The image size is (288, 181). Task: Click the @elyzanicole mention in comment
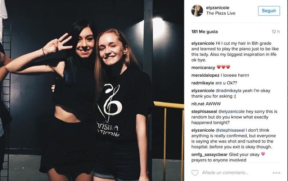(x=231, y=112)
